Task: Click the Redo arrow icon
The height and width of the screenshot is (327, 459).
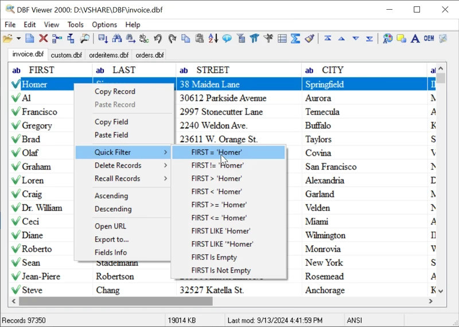Action: [x=172, y=38]
